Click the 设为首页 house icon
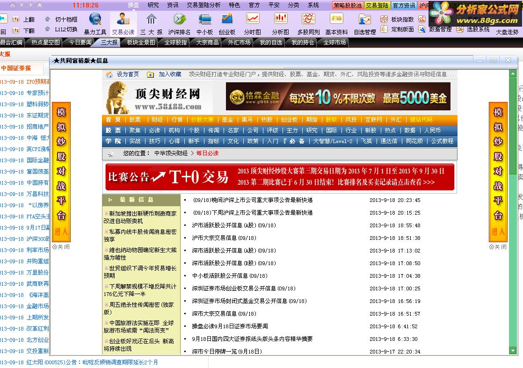Screen dimensions: 523x368 (x=109, y=75)
